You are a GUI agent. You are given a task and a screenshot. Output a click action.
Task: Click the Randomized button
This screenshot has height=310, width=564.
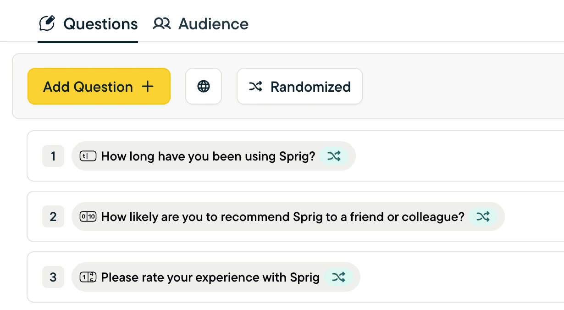[299, 86]
